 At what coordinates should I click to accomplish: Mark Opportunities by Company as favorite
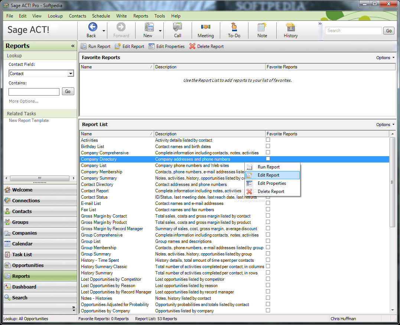tap(268, 310)
